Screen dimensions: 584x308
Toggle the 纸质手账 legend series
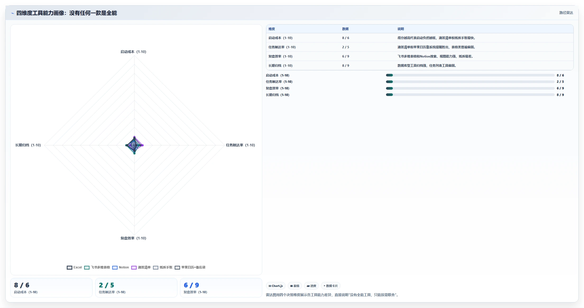[163, 267]
